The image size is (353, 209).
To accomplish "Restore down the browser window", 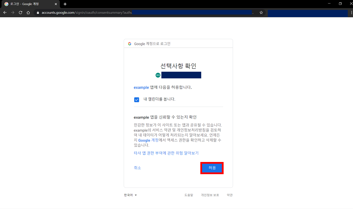I will point(340,4).
